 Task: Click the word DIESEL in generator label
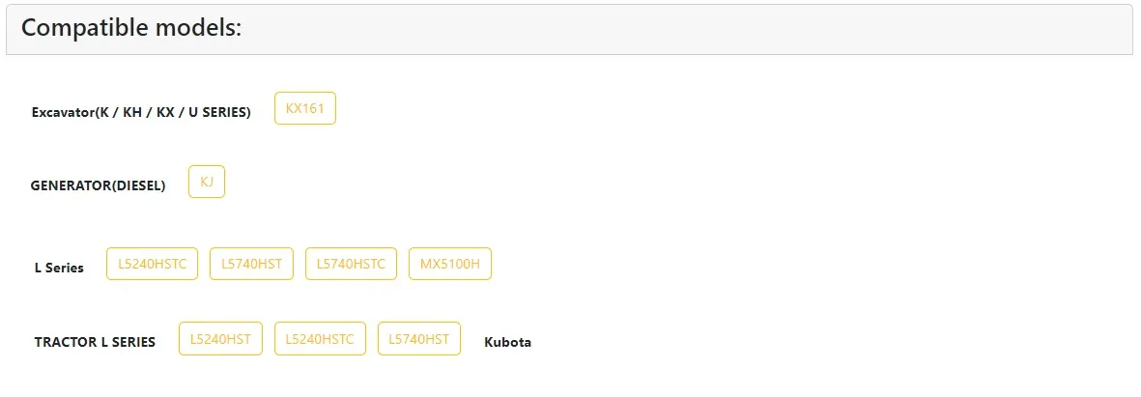136,186
